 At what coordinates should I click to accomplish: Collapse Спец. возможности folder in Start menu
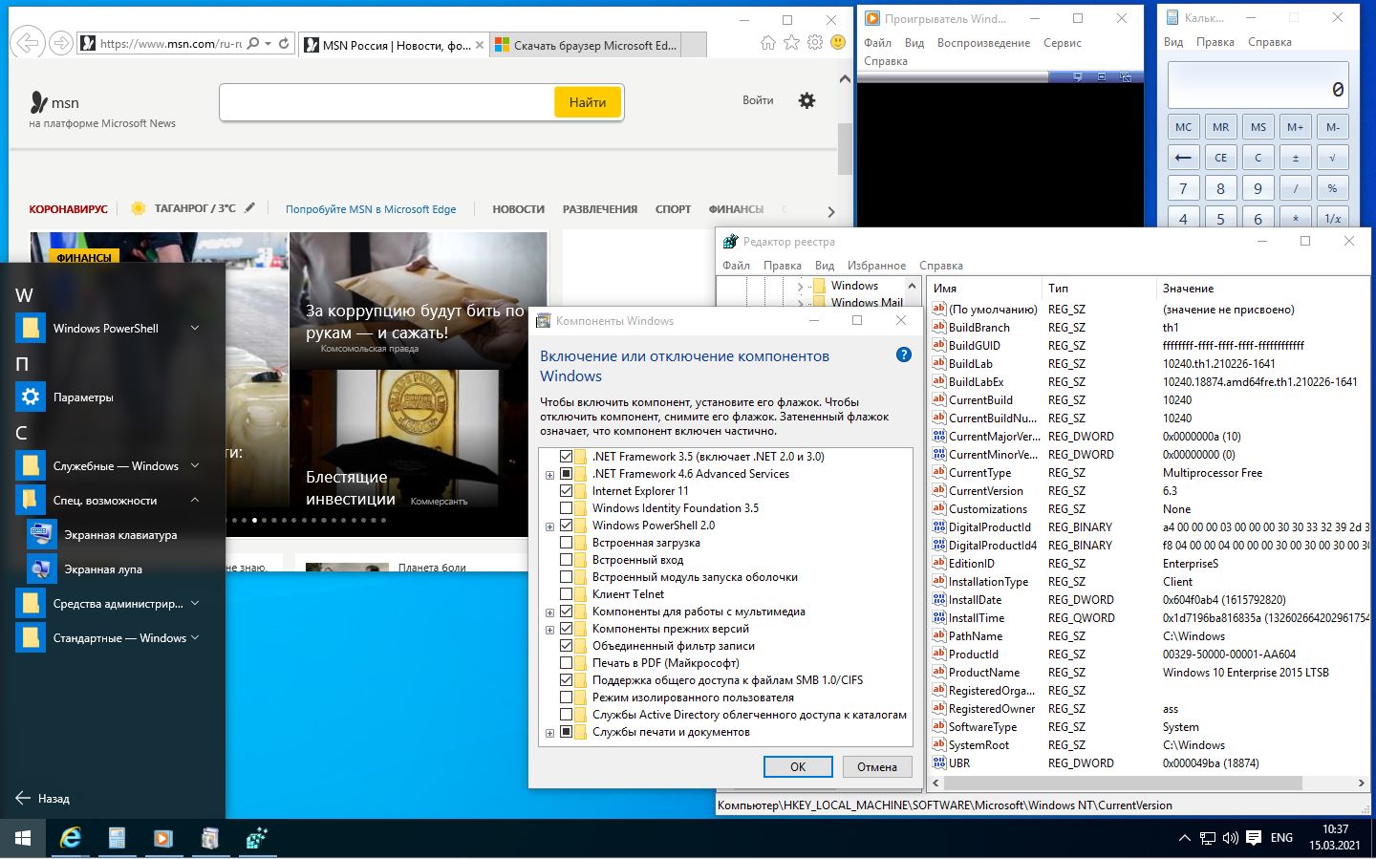tap(195, 500)
